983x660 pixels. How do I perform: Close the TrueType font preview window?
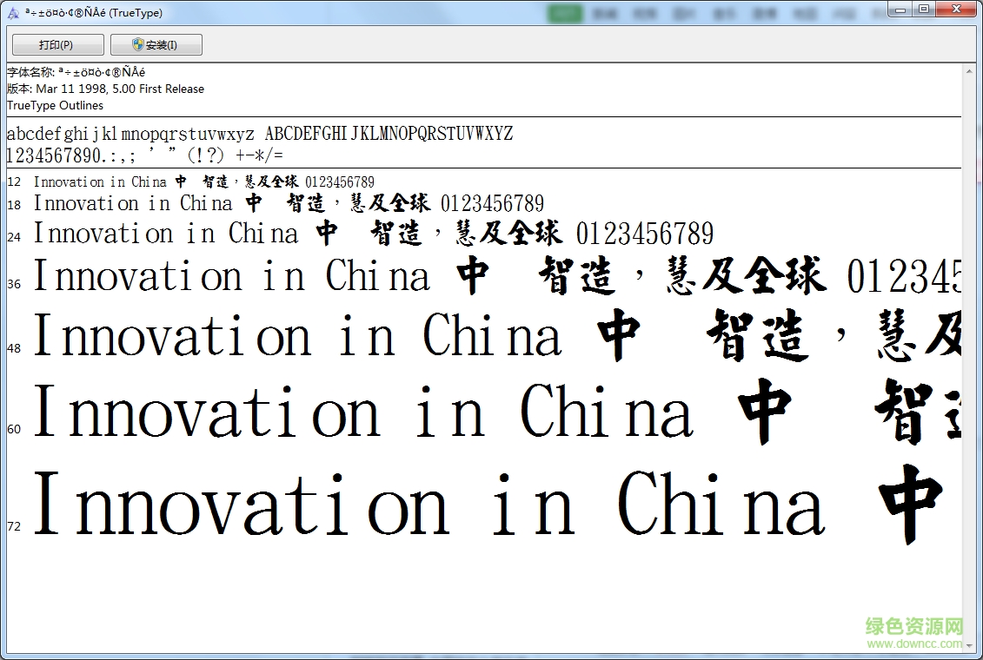[956, 9]
